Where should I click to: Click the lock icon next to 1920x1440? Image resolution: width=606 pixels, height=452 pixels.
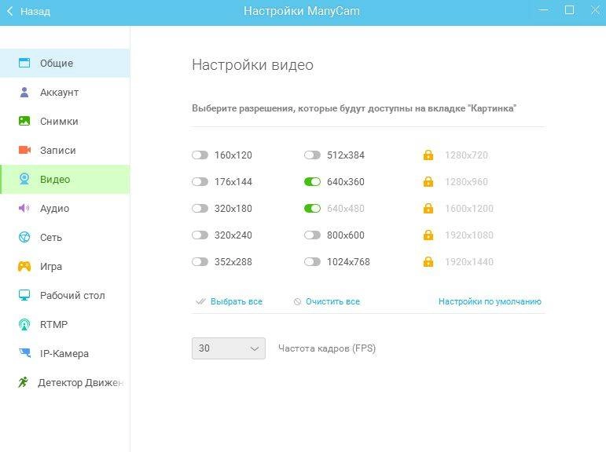point(428,261)
